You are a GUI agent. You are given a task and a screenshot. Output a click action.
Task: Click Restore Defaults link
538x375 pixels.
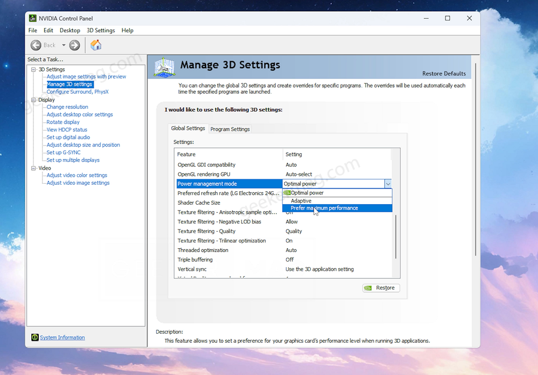point(444,74)
